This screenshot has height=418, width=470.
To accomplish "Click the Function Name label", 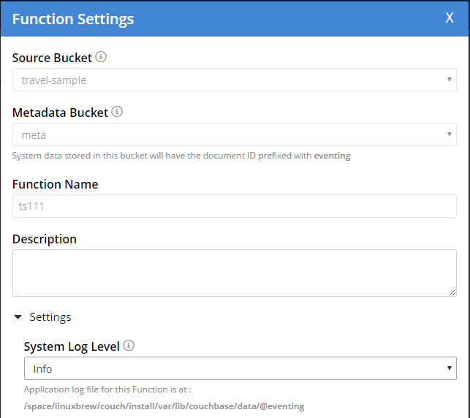I will point(55,184).
